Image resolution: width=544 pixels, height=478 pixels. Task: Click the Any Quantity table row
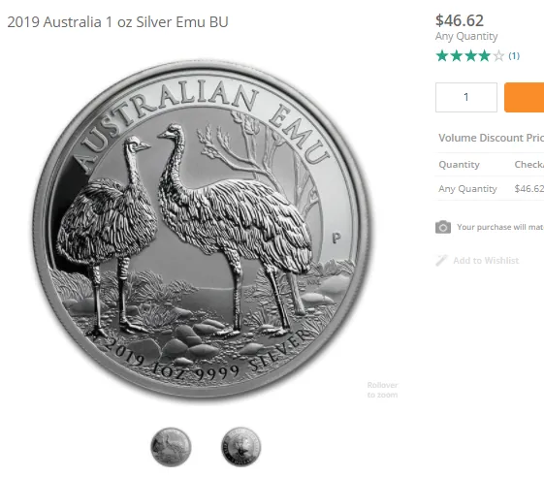coord(490,189)
